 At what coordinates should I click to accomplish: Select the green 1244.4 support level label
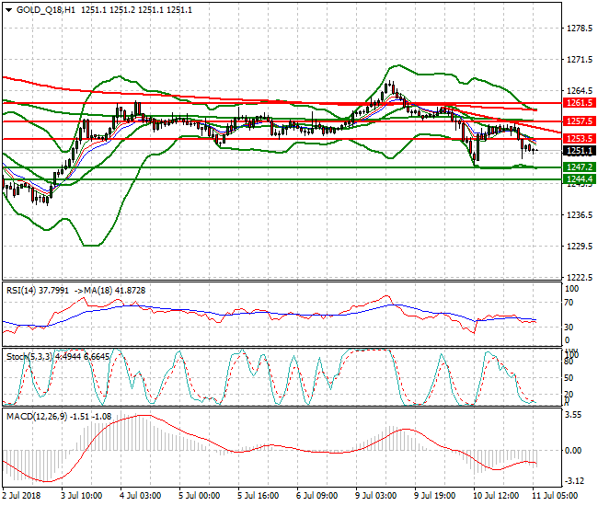coord(579,178)
